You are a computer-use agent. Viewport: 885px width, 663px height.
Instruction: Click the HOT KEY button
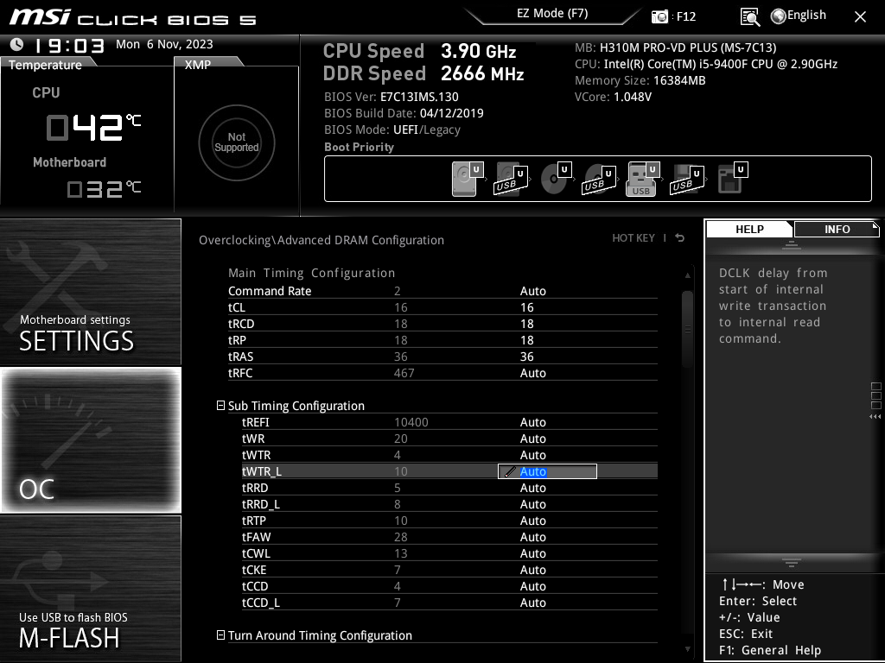634,238
